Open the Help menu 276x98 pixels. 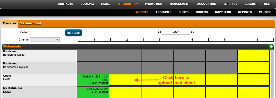(268, 4)
